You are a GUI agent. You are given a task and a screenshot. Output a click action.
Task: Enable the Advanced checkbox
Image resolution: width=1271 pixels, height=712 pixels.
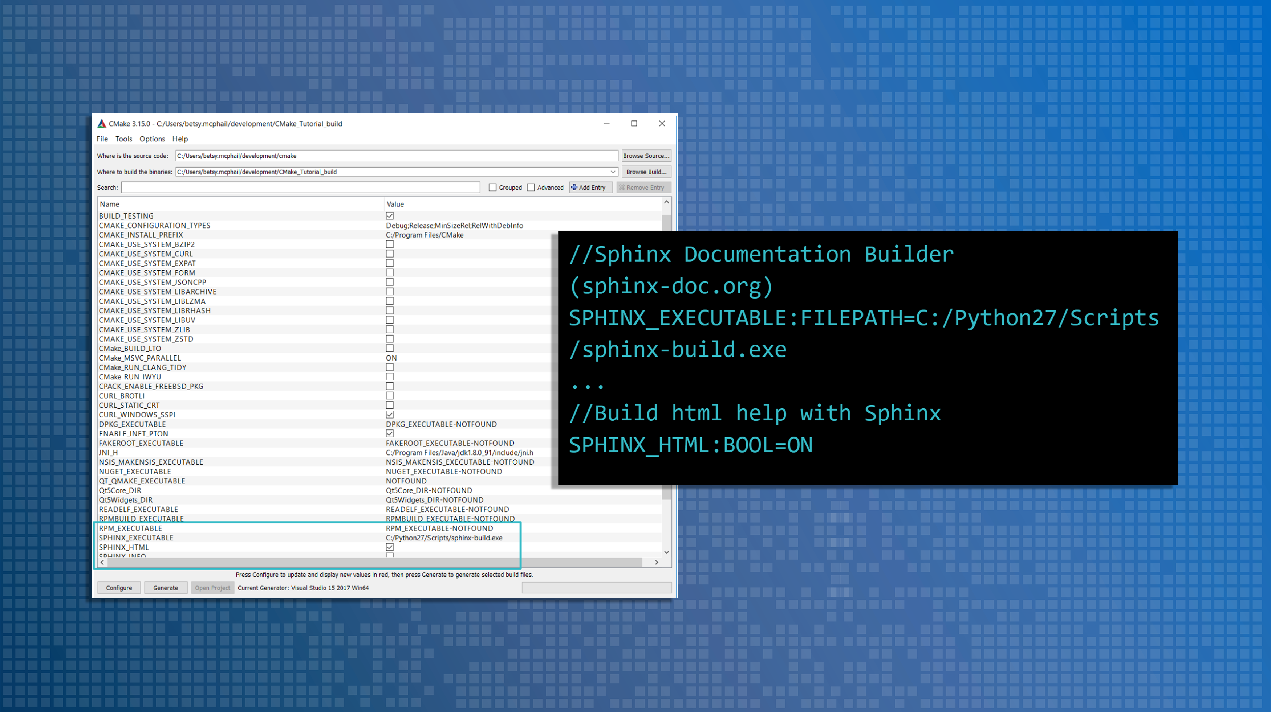coord(531,187)
